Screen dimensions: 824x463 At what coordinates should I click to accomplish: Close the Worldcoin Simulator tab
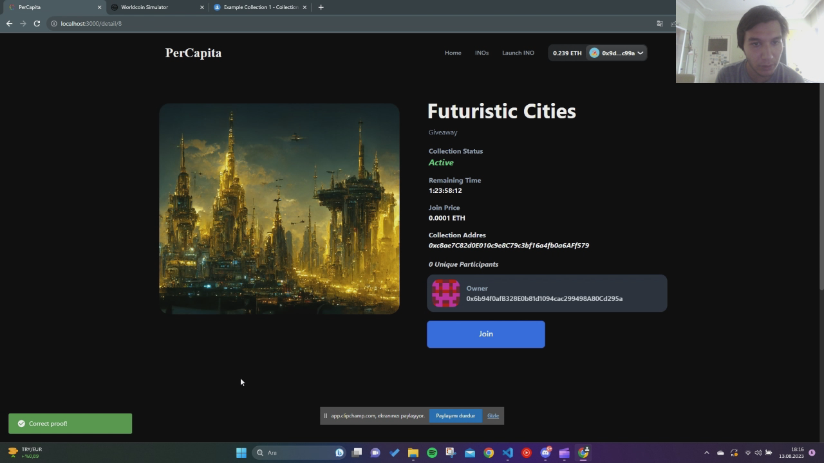201,7
